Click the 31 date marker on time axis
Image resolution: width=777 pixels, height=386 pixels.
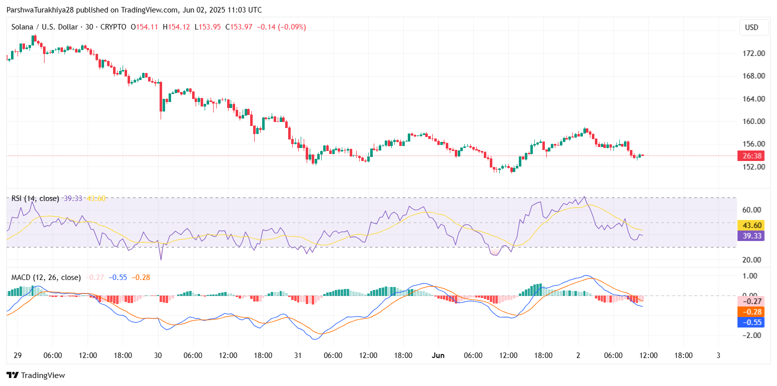click(x=298, y=355)
